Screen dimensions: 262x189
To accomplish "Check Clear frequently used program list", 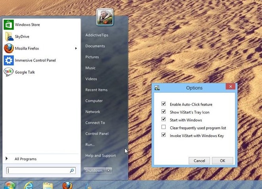I will (164, 127).
